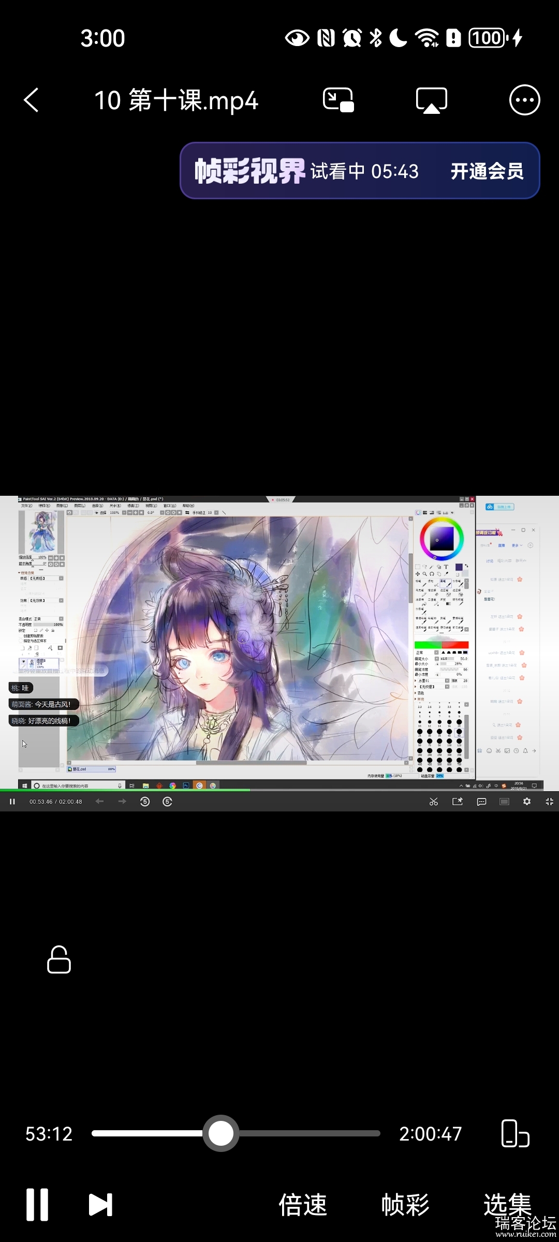Viewport: 559px width, 1242px height.
Task: Check the 创建剪贴蒙版 clipping mask box
Action: pos(21,635)
